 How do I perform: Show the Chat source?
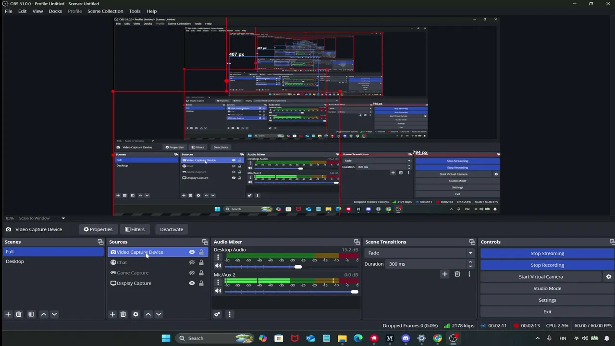[192, 262]
